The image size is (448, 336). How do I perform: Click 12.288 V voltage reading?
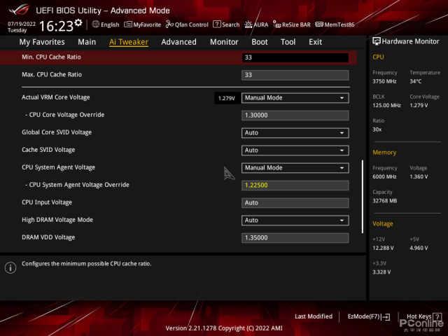[x=383, y=248]
